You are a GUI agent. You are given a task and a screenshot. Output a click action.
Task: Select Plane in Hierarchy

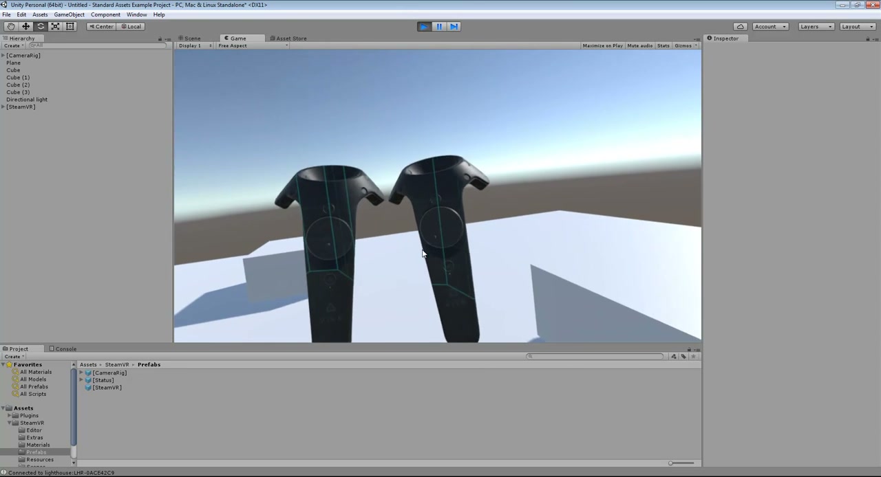tap(13, 63)
